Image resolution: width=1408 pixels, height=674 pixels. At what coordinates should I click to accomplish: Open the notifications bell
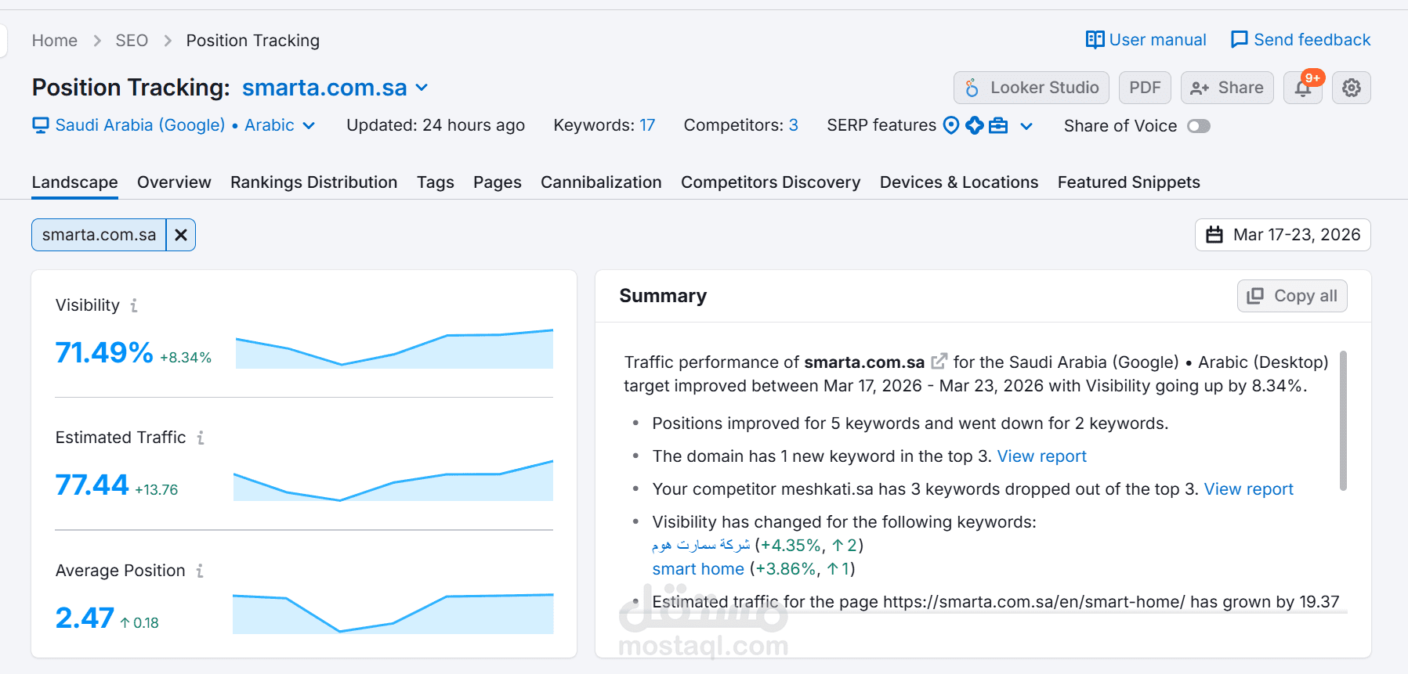pyautogui.click(x=1302, y=88)
